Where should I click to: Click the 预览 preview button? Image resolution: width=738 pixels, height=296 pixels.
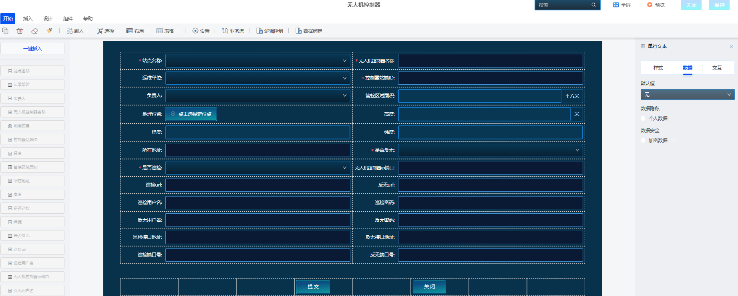656,5
